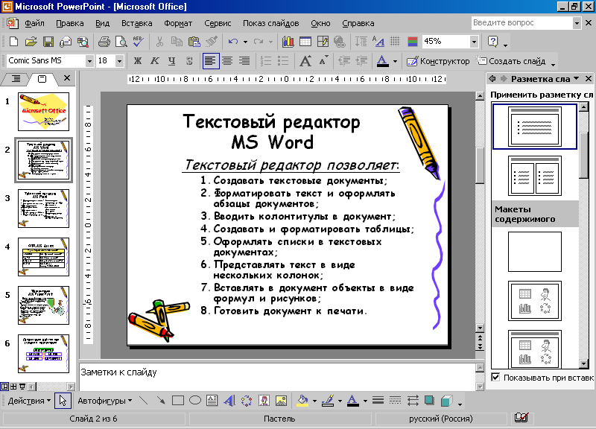This screenshot has width=596, height=429.
Task: Insert picture from file icon
Action: [281, 401]
